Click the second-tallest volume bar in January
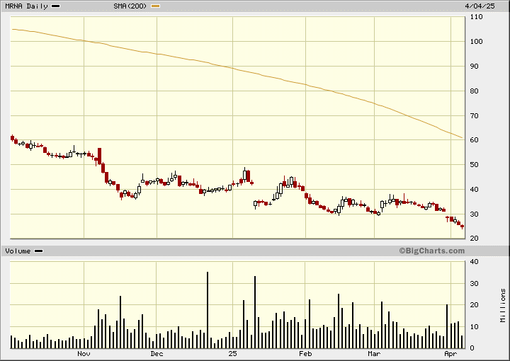 point(244,324)
